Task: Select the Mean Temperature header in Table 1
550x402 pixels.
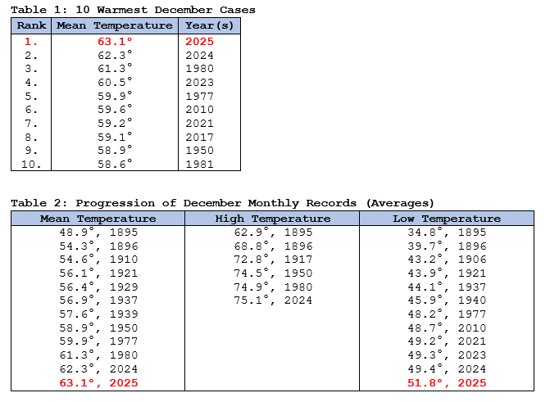Action: 114,25
